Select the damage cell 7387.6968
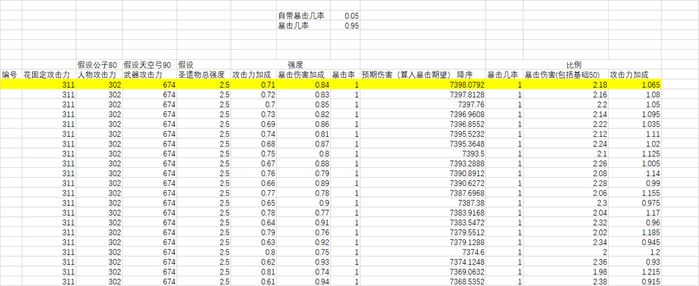 point(423,192)
